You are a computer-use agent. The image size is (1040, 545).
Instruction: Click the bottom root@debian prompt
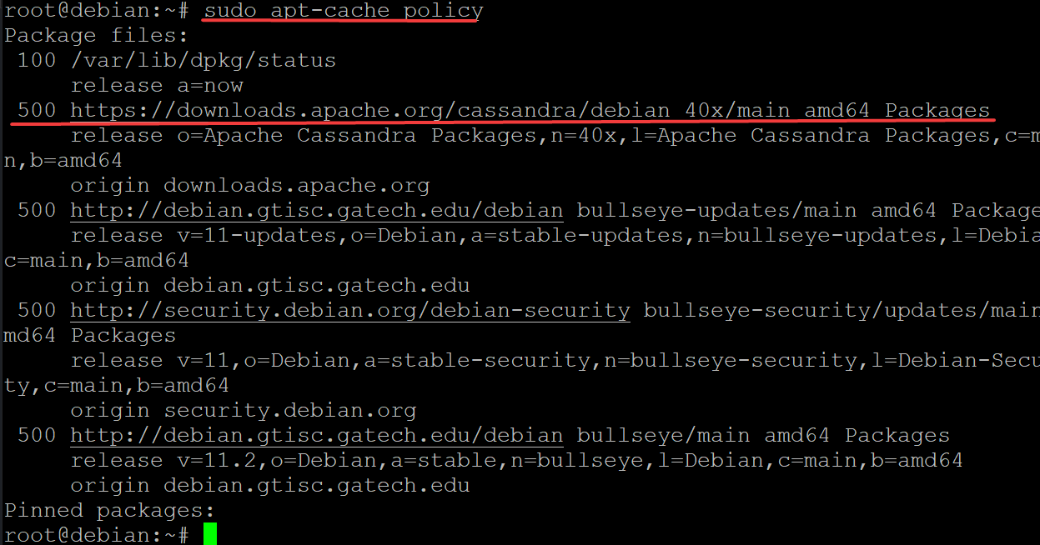coord(97,535)
